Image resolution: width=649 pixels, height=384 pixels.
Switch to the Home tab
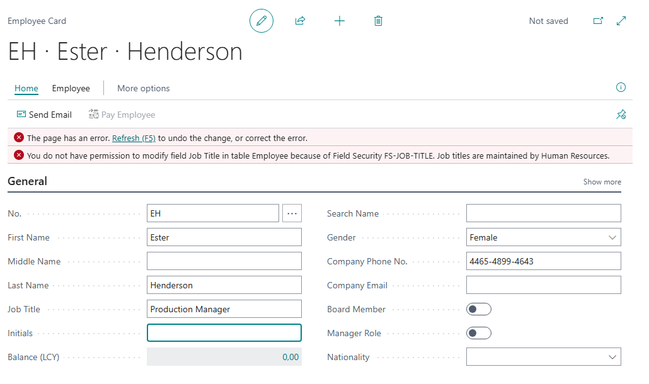coord(26,89)
